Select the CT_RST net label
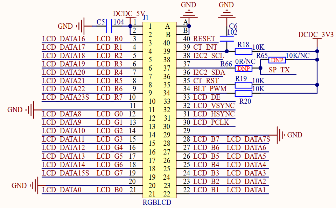The image size is (336, 208). (x=206, y=81)
